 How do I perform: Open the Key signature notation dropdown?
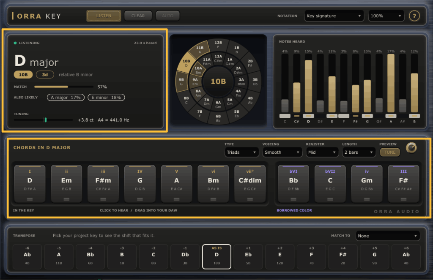[x=334, y=16]
